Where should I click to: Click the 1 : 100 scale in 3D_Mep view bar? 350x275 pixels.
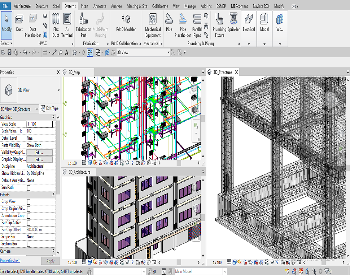(x=72, y=163)
